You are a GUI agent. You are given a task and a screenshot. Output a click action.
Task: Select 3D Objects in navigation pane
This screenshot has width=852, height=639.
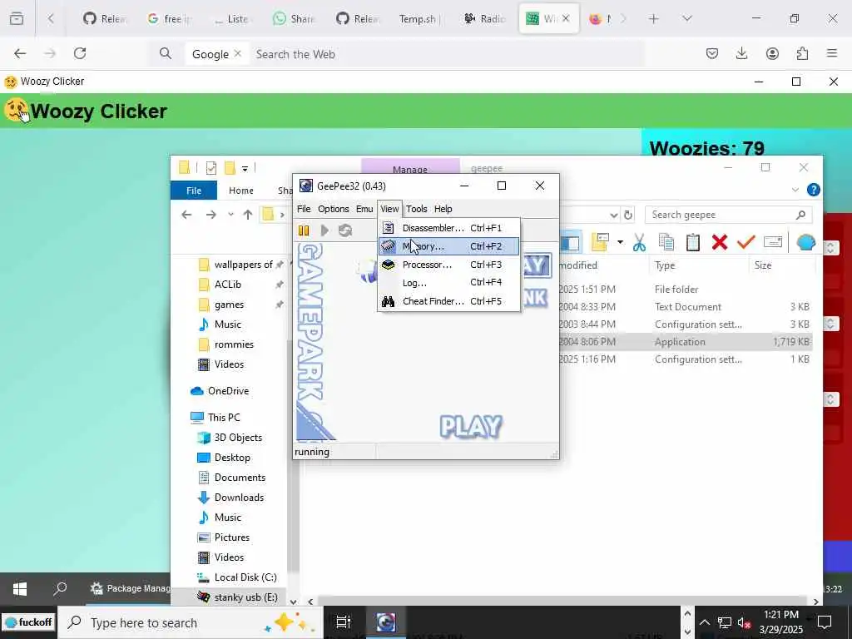coord(238,438)
